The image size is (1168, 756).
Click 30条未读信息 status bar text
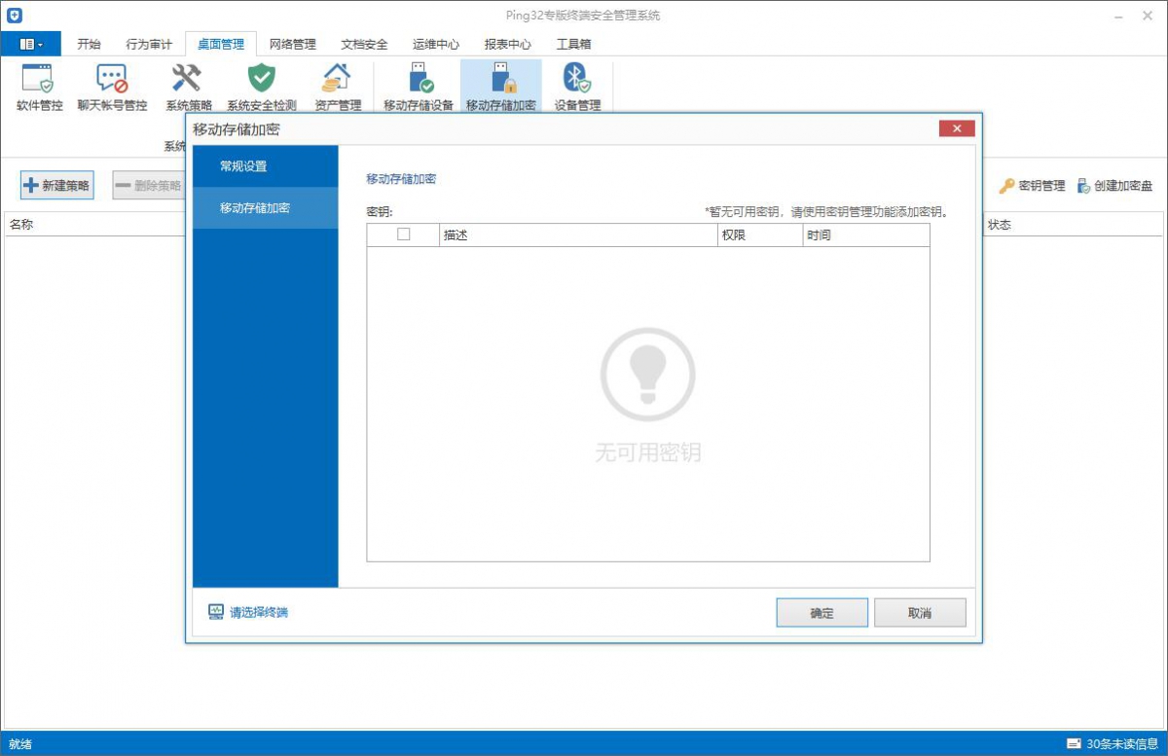(x=1122, y=744)
